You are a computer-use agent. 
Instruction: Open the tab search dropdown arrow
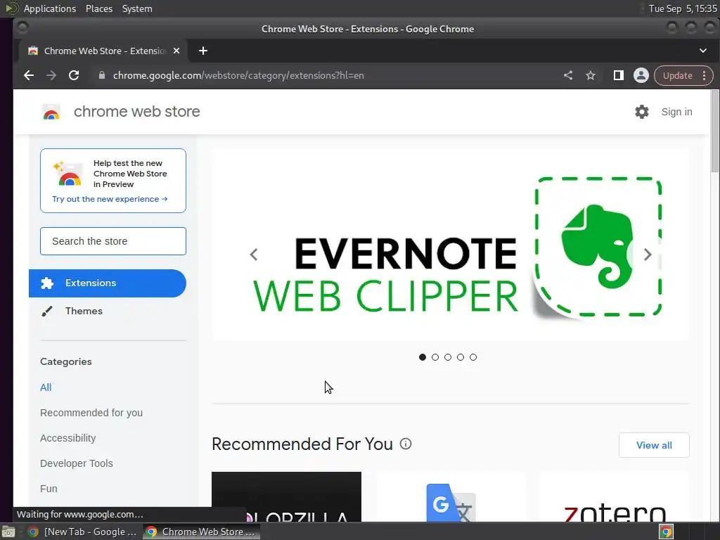tap(703, 51)
